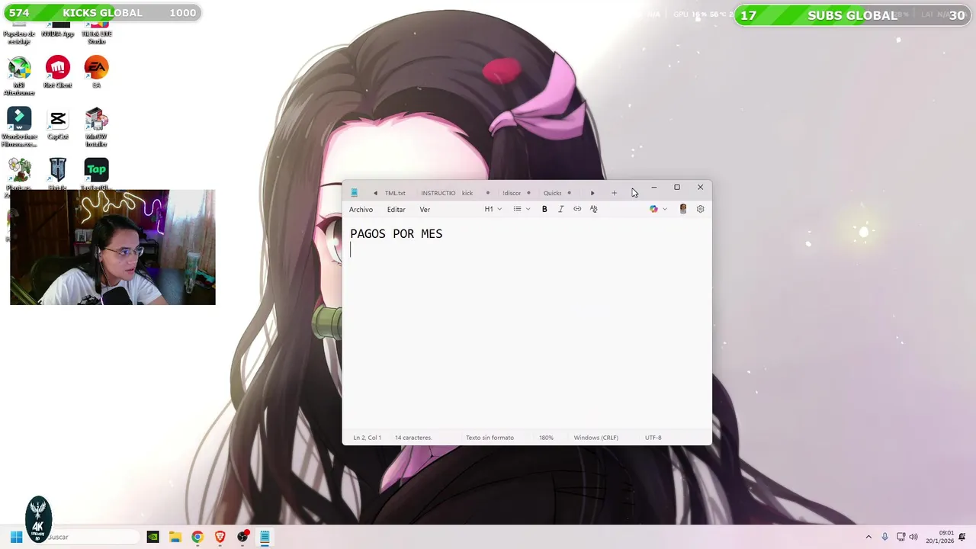This screenshot has height=549, width=976.
Task: Click the Notepad taskbar icon
Action: (x=265, y=537)
